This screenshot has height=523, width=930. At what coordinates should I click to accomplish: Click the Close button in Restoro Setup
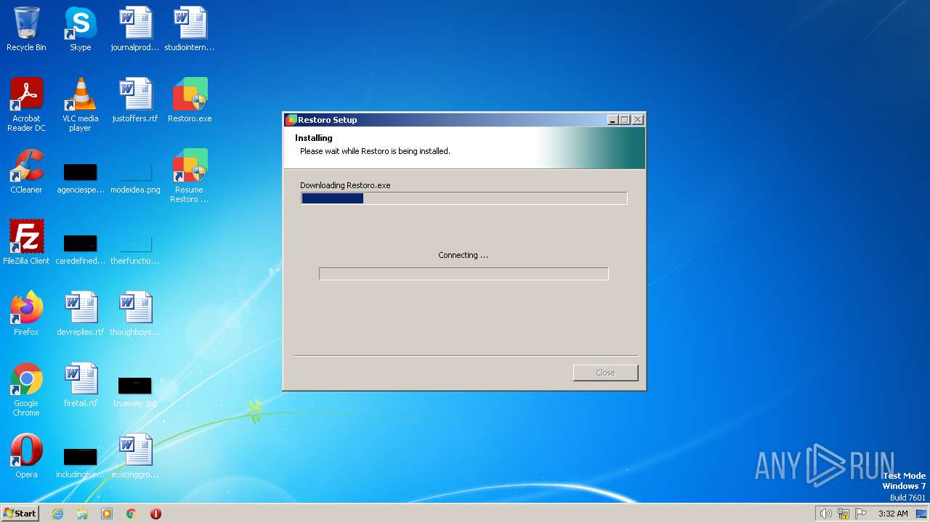click(605, 373)
